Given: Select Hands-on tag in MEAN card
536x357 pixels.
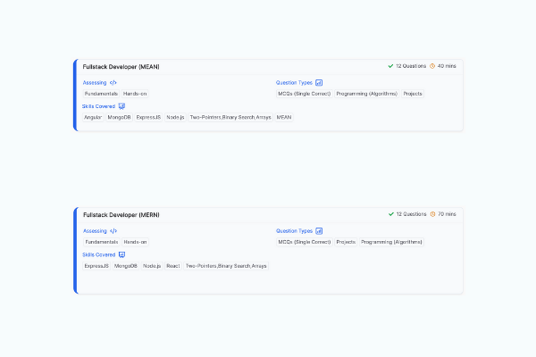Looking at the screenshot, I should [136, 94].
